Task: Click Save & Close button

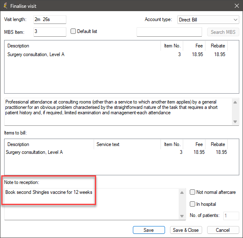Action: [x=186, y=230]
